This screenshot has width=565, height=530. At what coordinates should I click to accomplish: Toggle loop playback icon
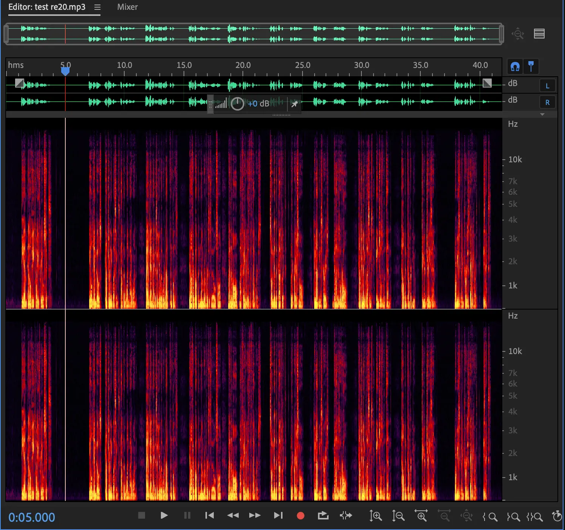(x=323, y=516)
